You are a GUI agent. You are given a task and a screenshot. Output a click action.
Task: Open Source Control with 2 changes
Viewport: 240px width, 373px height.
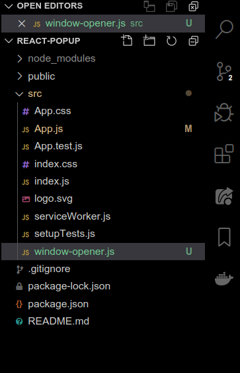224,72
